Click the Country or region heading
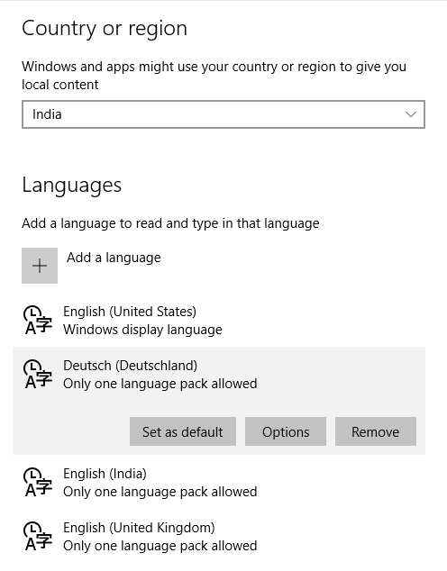 105,29
